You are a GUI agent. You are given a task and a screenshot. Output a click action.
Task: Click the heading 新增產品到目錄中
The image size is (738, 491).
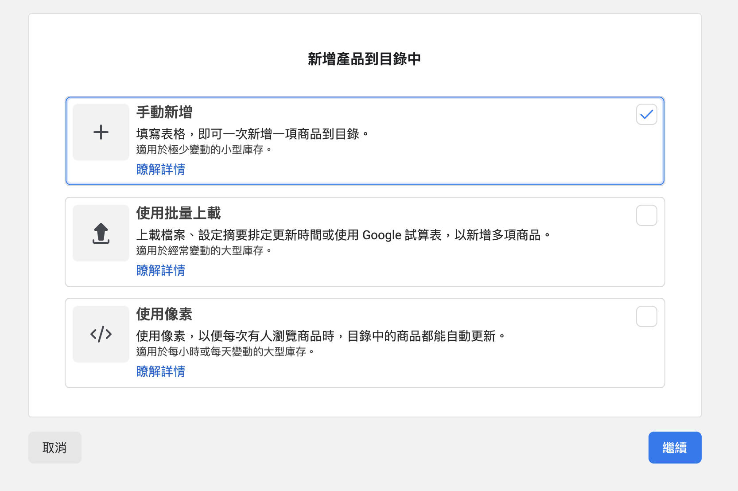(365, 59)
